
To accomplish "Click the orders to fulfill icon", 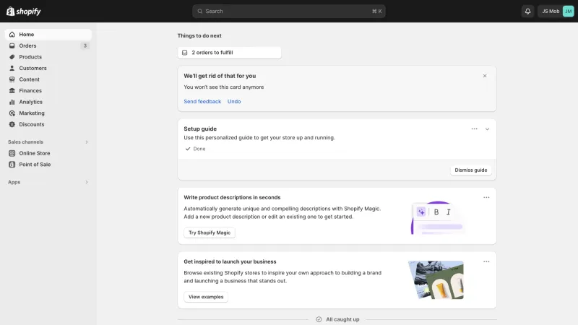I will click(185, 53).
